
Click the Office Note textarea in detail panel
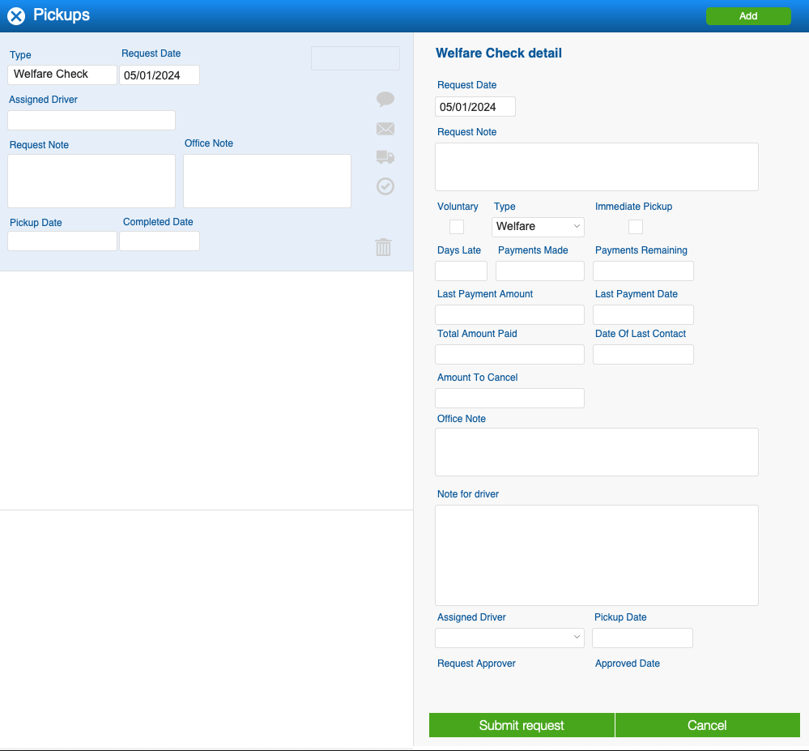[597, 452]
